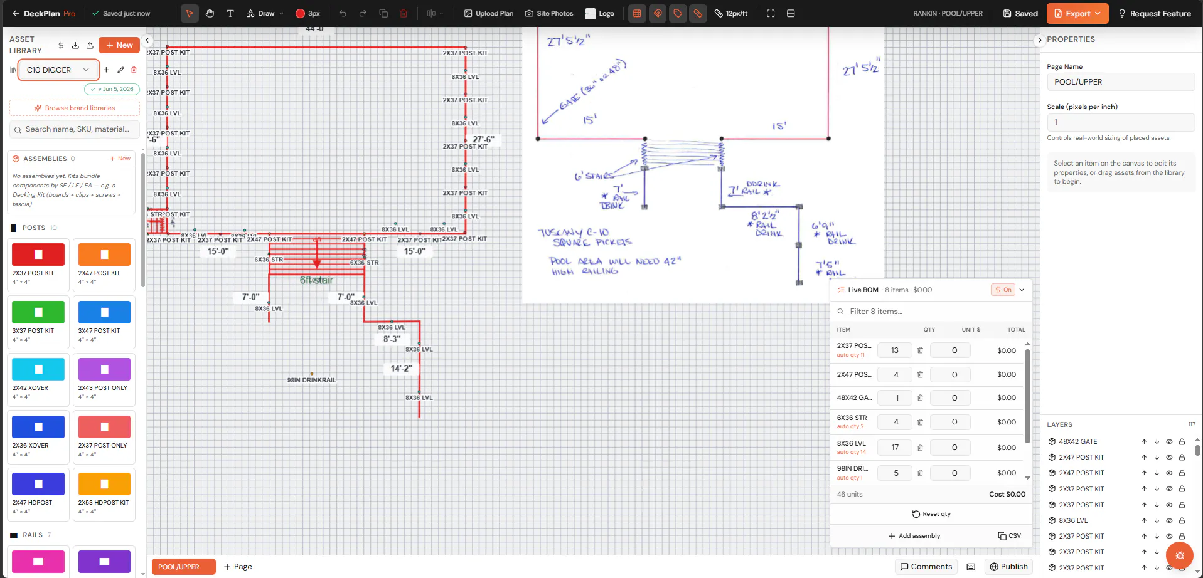This screenshot has width=1203, height=578.
Task: Select the green 3X37 POST KIT swatch
Action: (x=38, y=312)
